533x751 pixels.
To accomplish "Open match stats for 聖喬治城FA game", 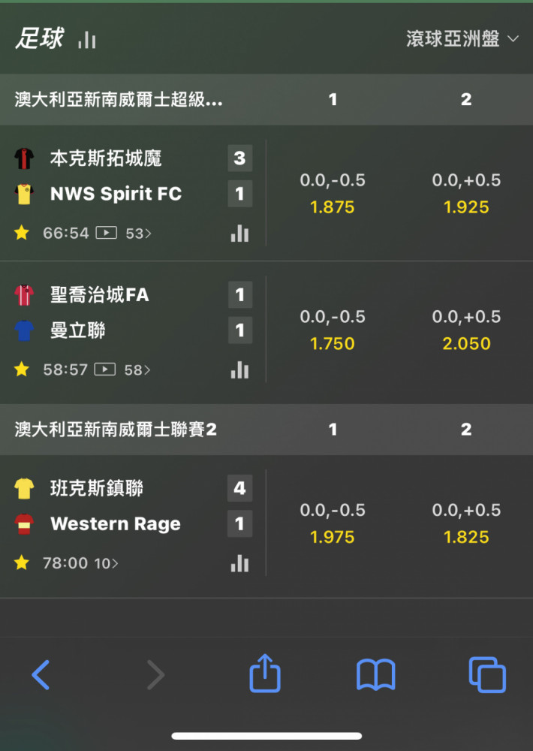I will pos(239,369).
